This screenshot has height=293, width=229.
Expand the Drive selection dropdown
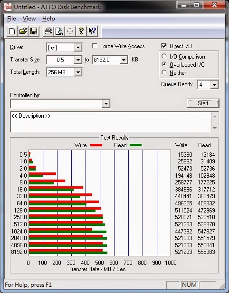pos(78,48)
